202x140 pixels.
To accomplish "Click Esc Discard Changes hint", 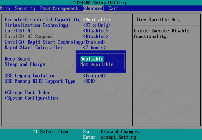I will 111,132.
